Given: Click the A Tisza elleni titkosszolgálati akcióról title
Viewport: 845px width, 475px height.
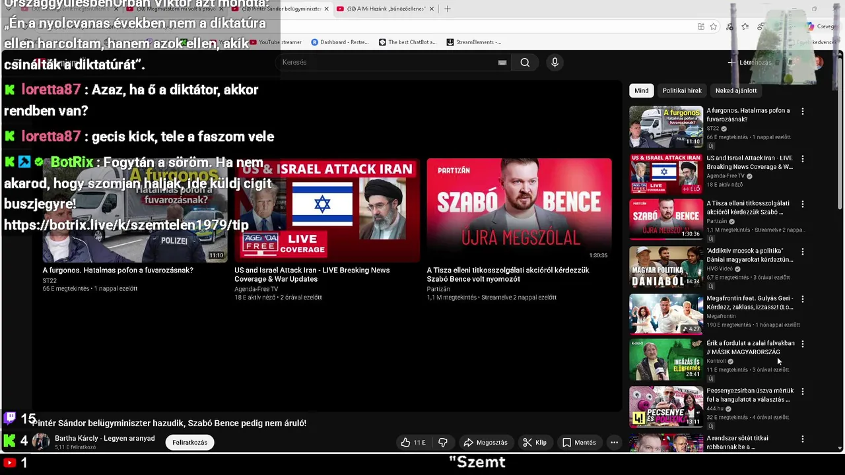Looking at the screenshot, I should [x=508, y=274].
